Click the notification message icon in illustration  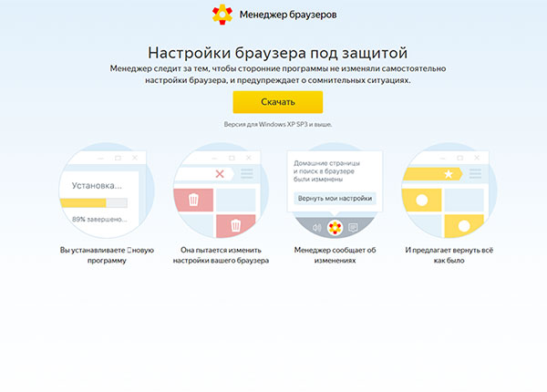[x=353, y=227]
